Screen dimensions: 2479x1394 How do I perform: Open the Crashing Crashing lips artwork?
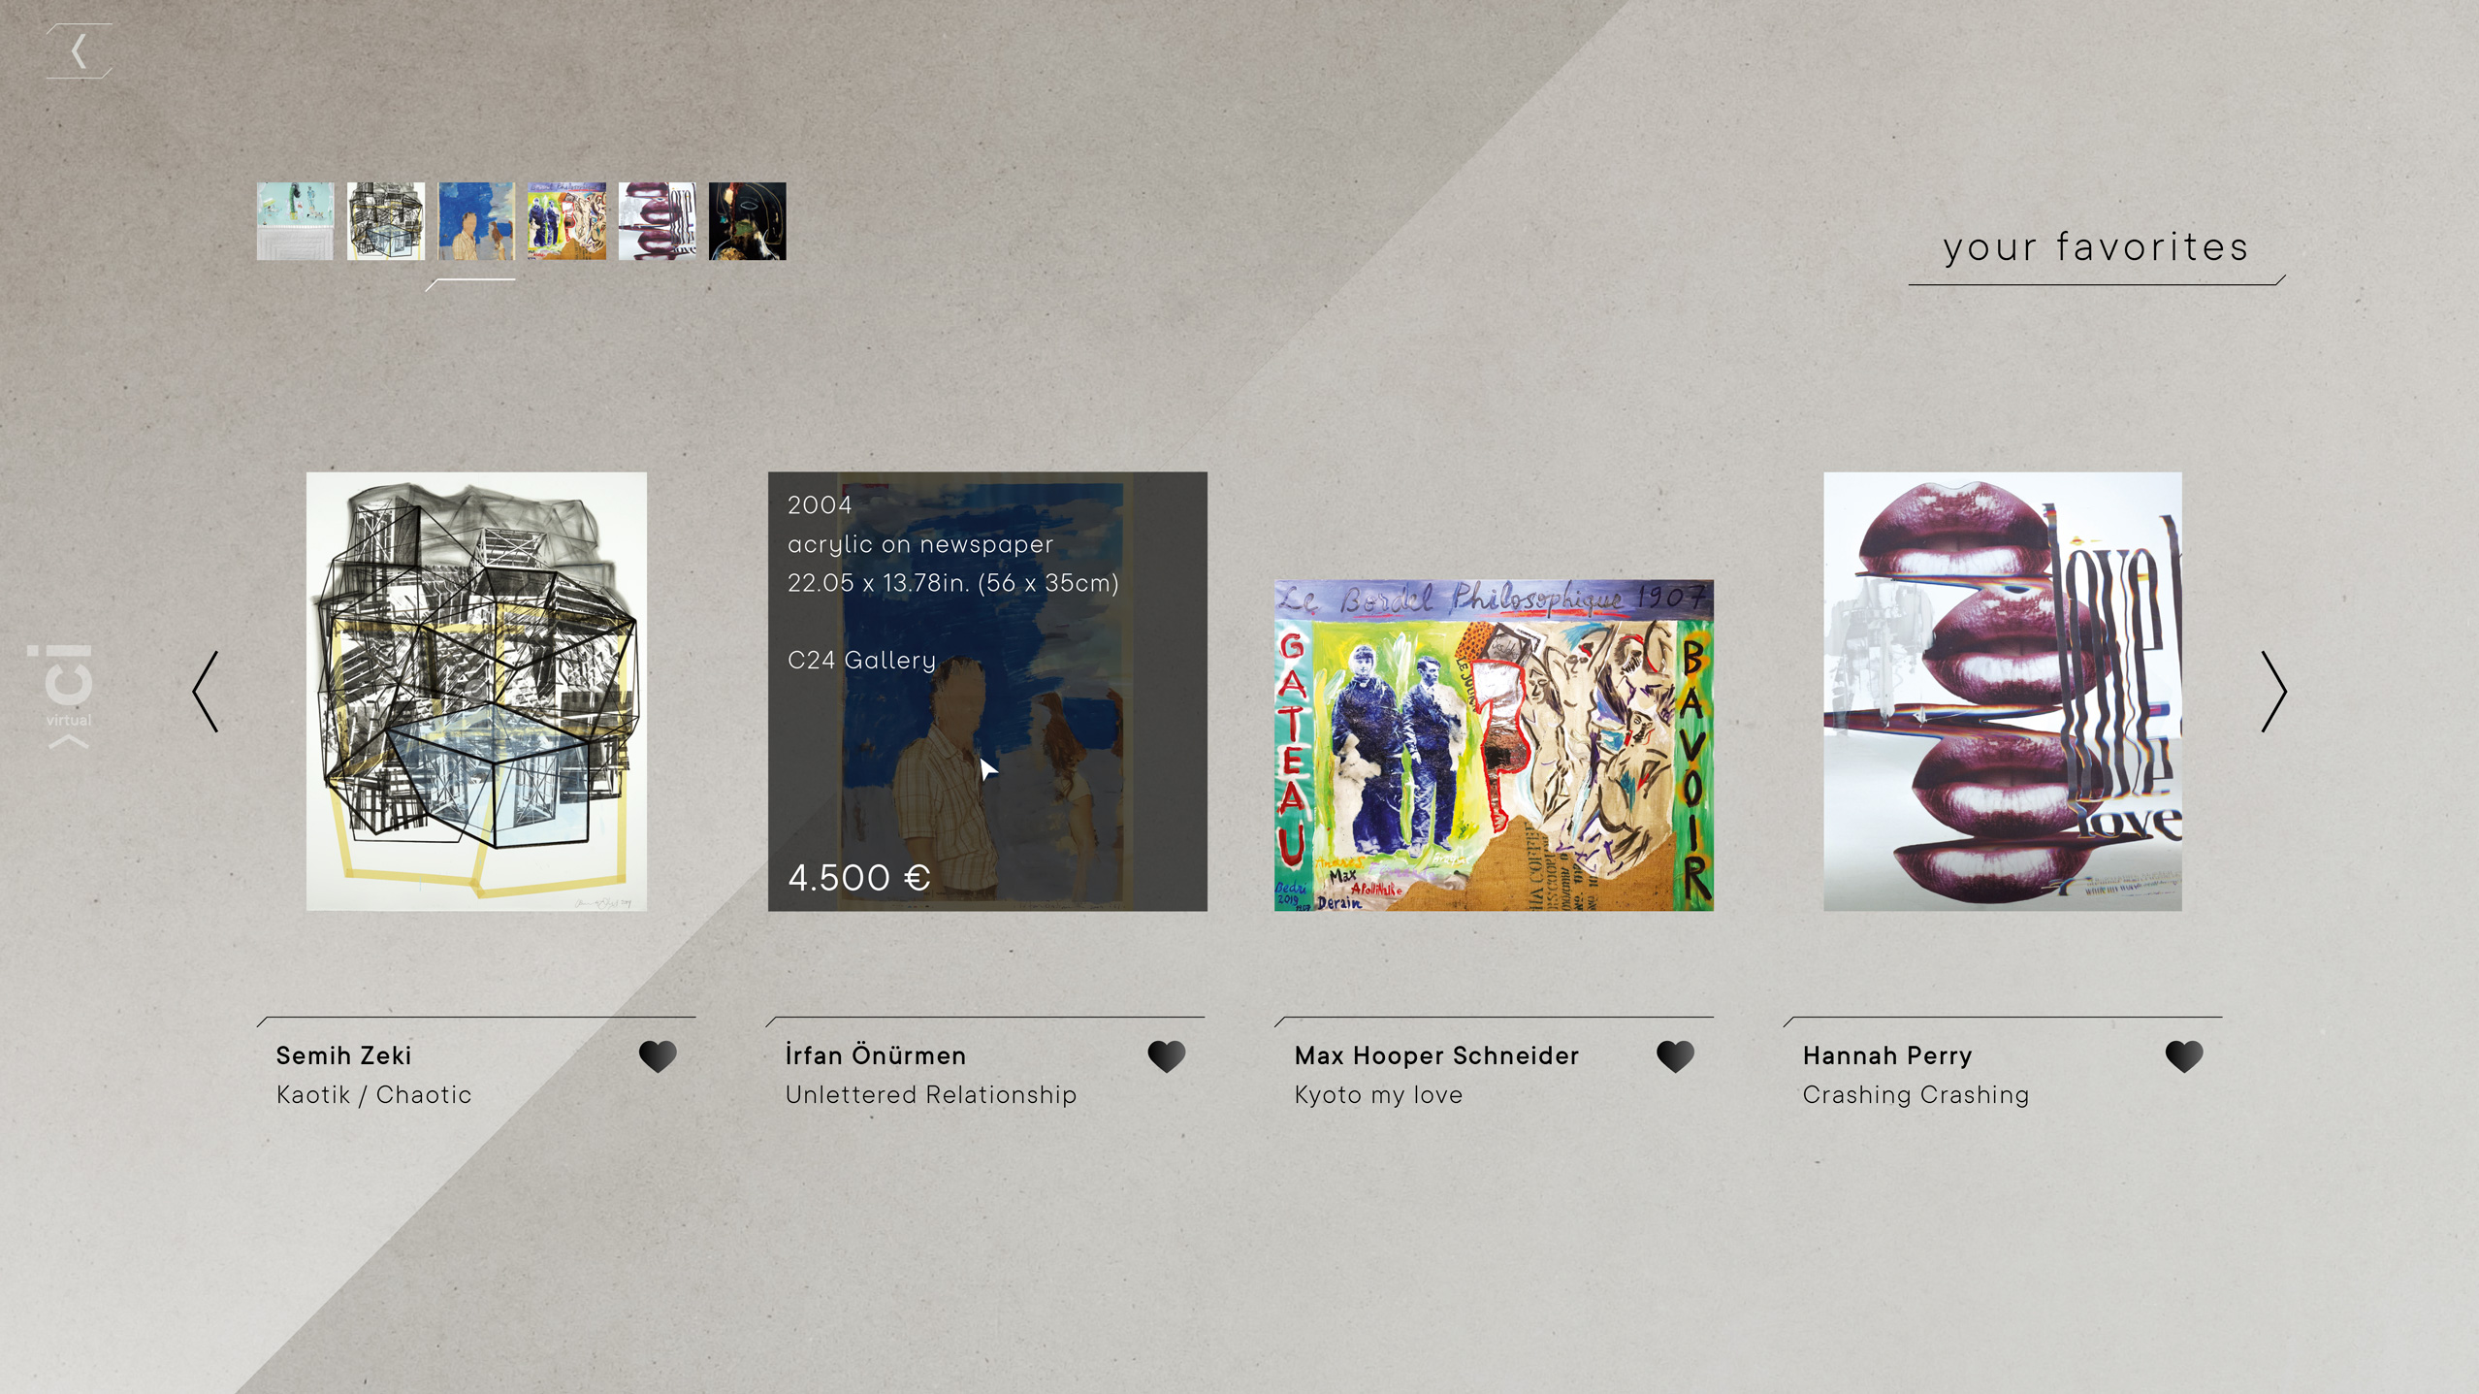point(2002,691)
